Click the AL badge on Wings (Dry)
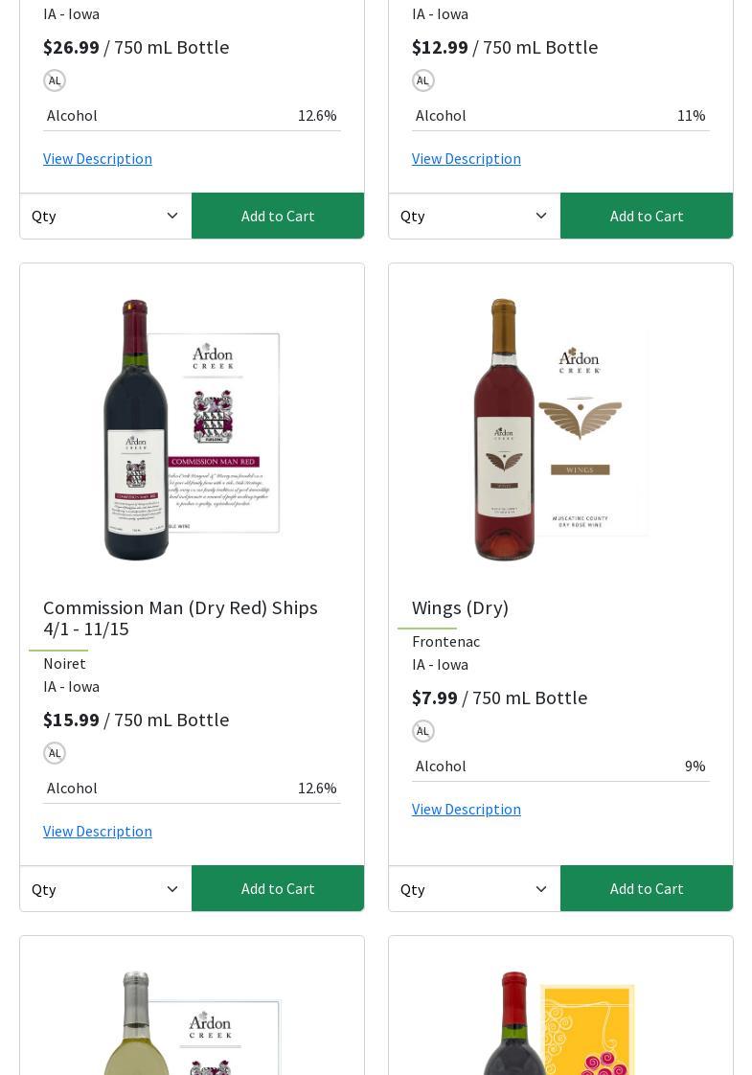 click(x=423, y=731)
